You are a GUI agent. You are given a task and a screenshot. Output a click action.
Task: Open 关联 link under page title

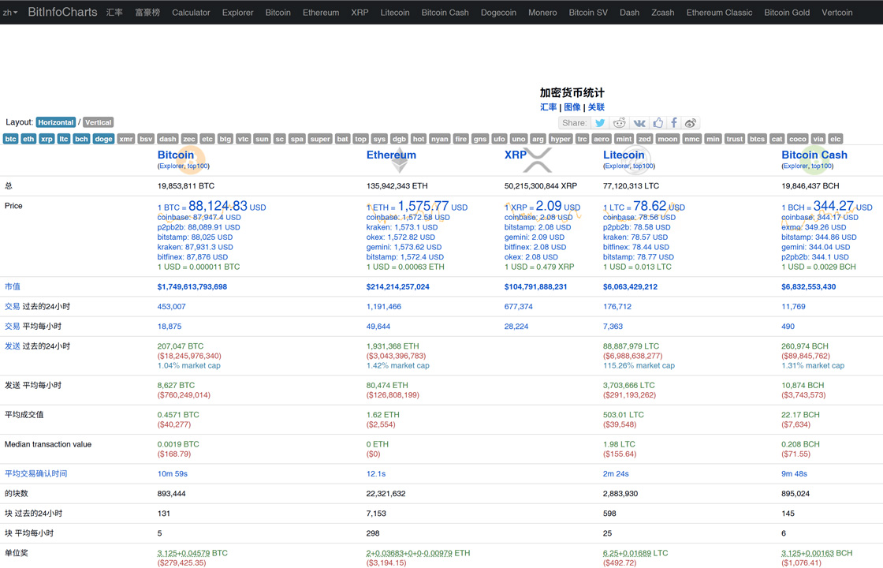pos(596,107)
